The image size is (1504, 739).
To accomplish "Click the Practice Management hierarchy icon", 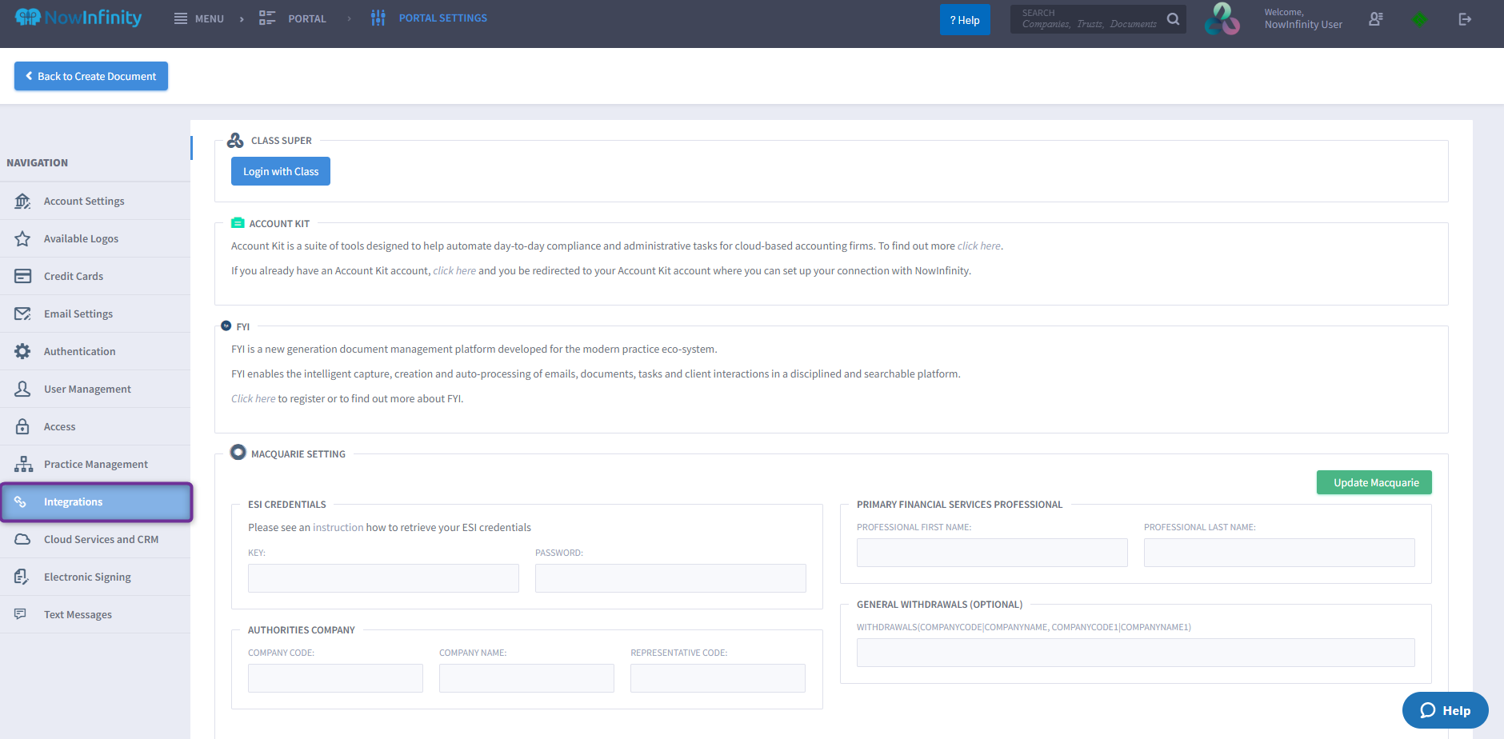I will [23, 464].
